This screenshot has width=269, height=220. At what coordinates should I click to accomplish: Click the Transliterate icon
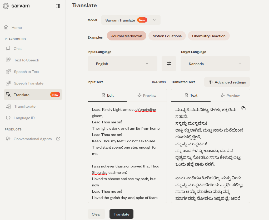click(x=8, y=106)
